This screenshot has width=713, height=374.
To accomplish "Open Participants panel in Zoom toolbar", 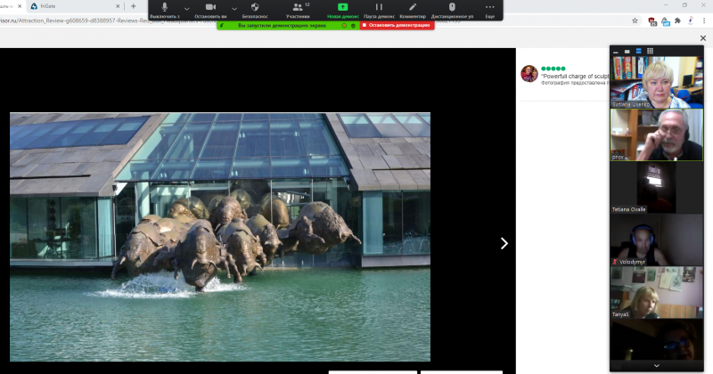I will [299, 10].
